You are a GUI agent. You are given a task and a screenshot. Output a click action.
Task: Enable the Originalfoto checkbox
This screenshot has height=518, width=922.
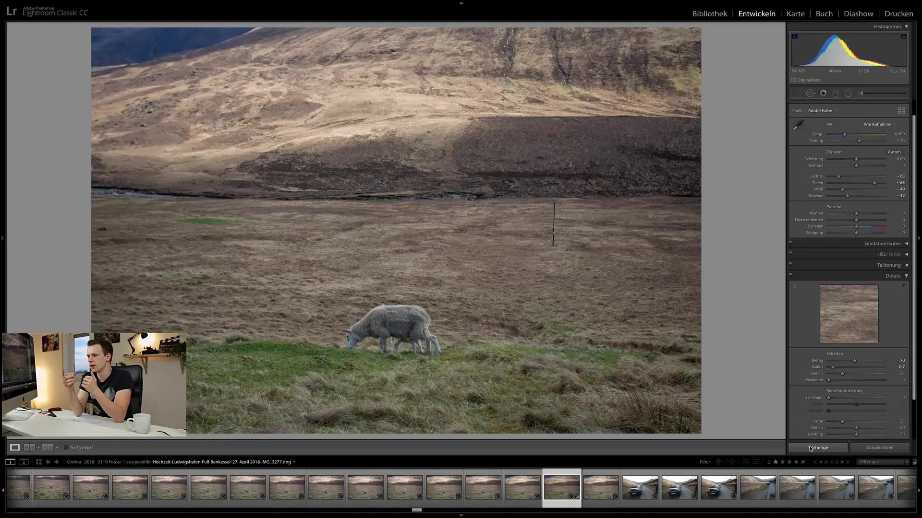tap(794, 80)
